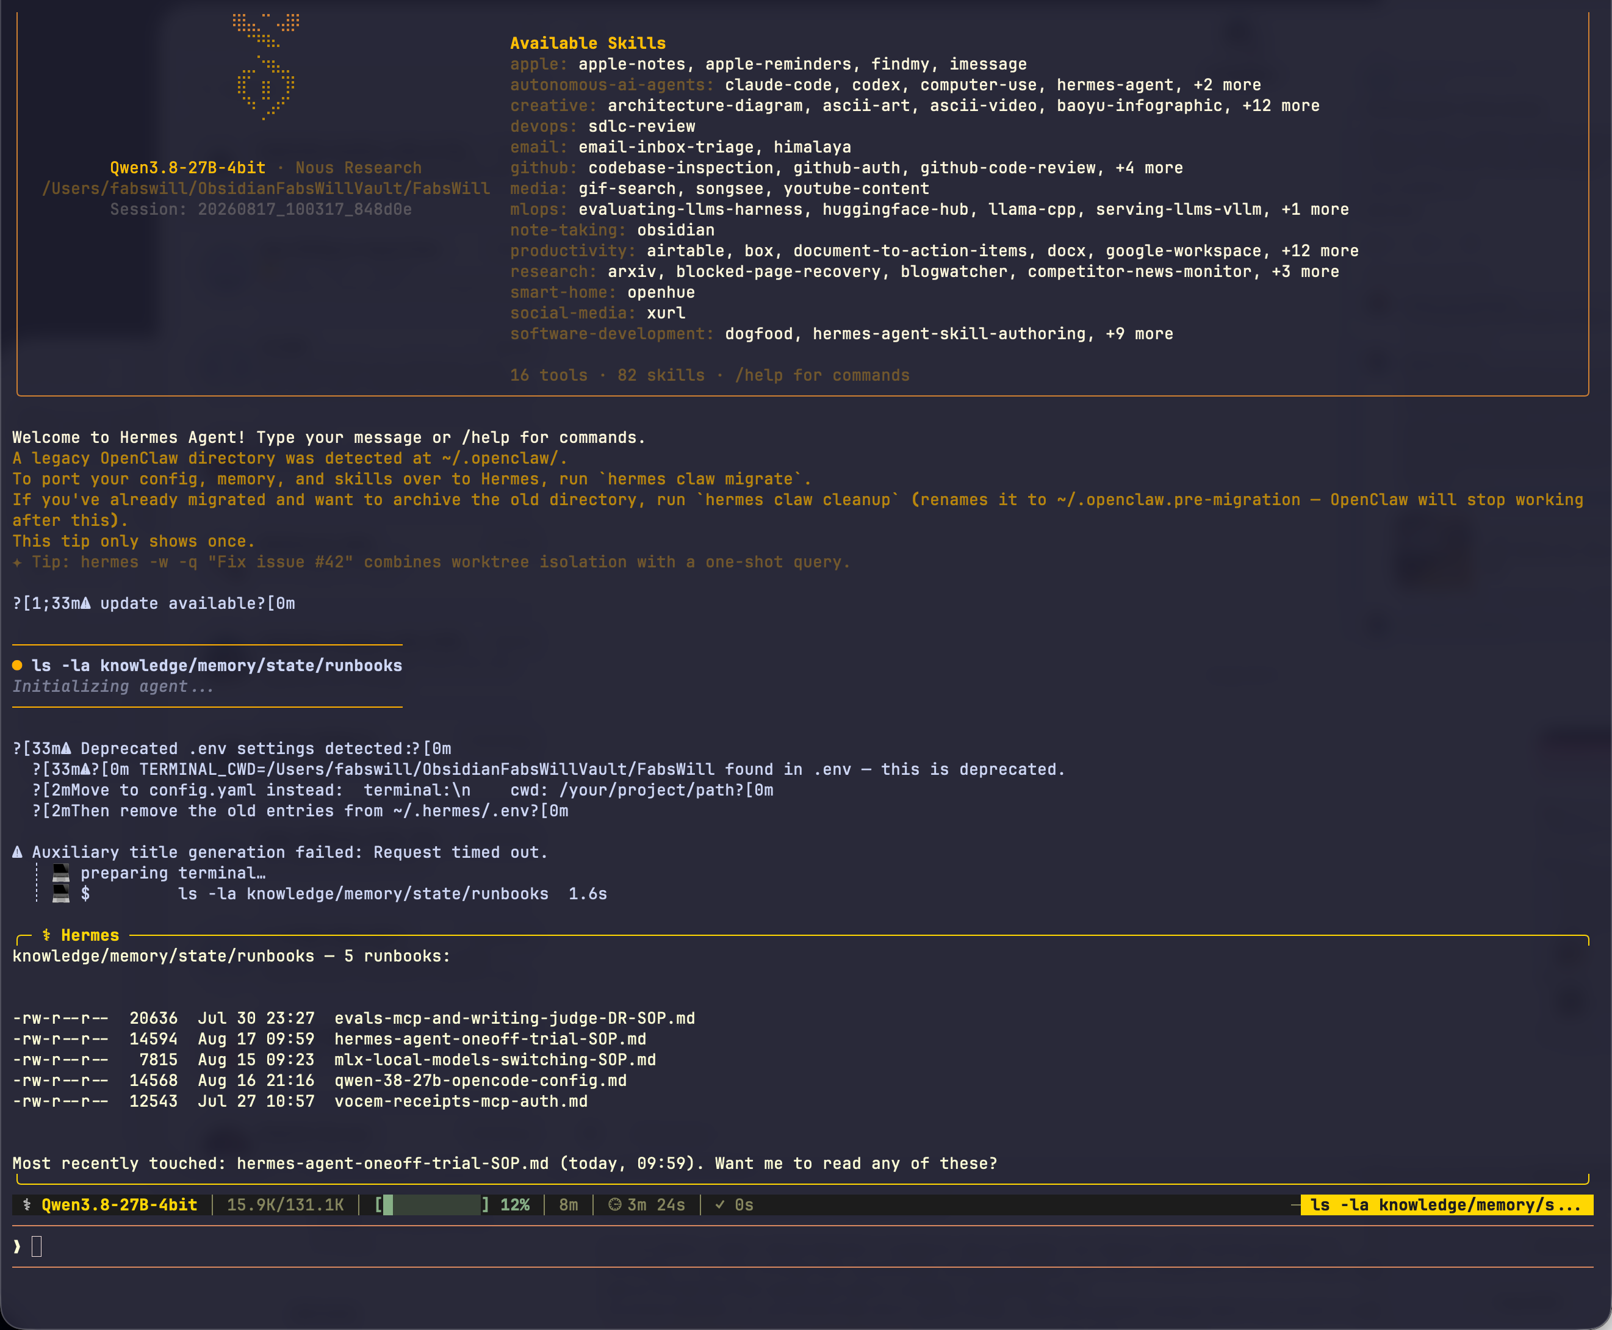The height and width of the screenshot is (1330, 1612).
Task: Click the 'Nous Research' label
Action: (x=359, y=167)
